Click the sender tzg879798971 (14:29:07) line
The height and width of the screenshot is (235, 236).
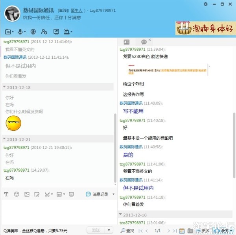point(26,170)
